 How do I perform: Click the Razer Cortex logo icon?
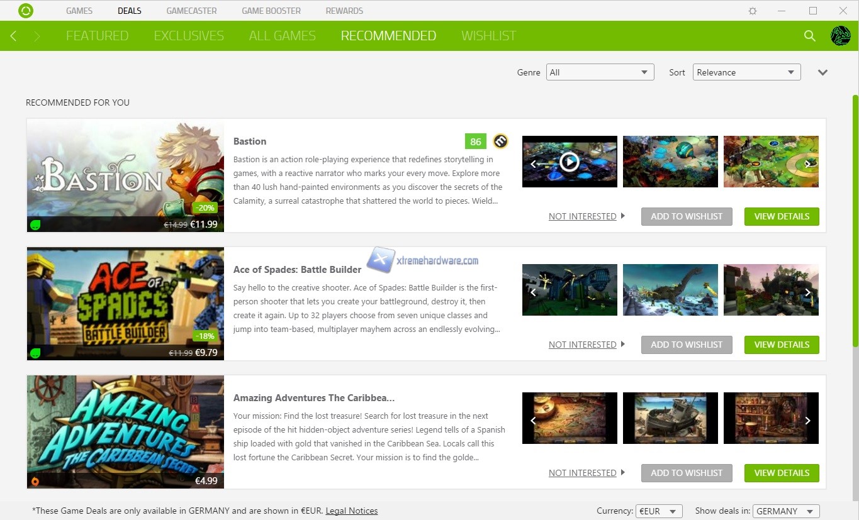pos(26,11)
